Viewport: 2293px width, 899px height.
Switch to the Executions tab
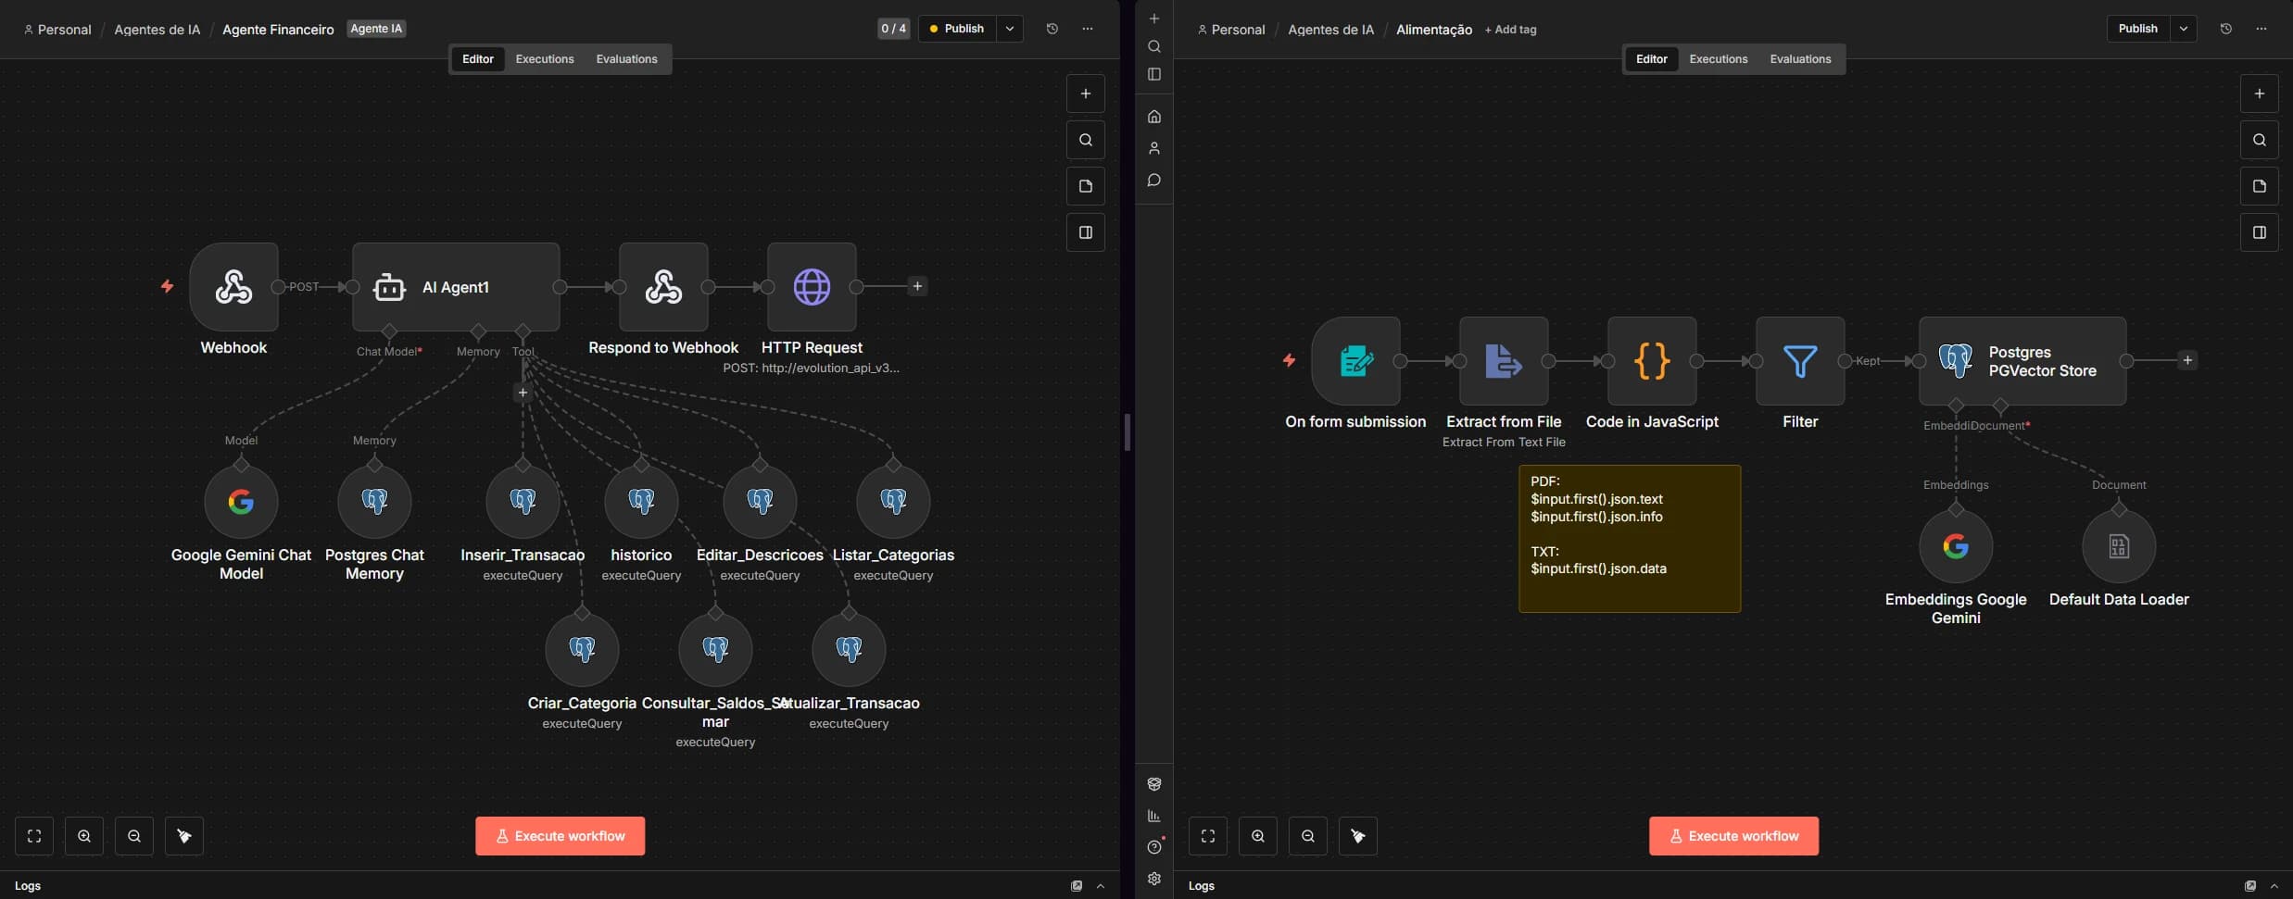(543, 58)
